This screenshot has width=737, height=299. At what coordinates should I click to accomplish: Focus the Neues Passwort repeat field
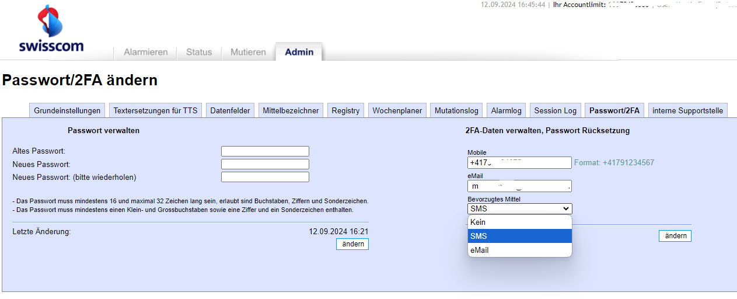265,177
